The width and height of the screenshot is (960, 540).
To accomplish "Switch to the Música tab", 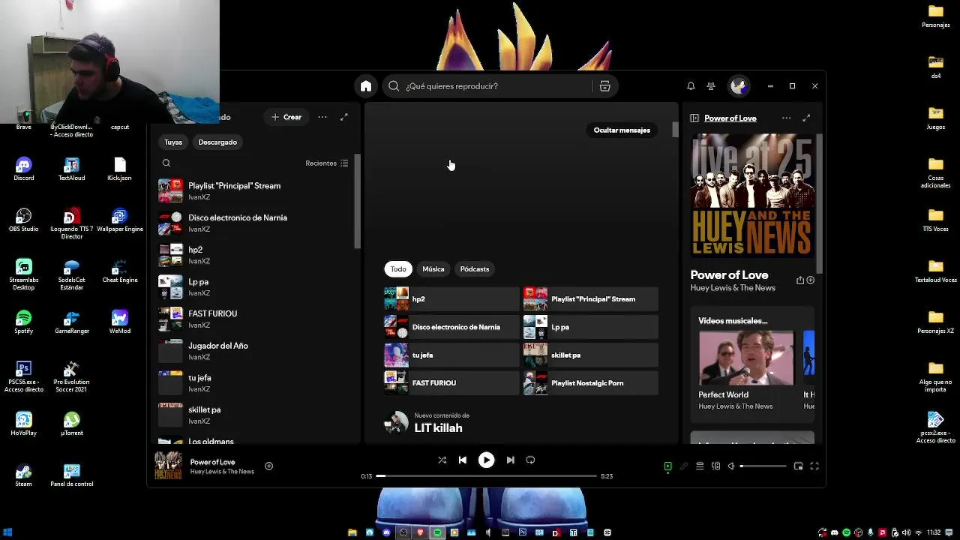I will coord(433,268).
